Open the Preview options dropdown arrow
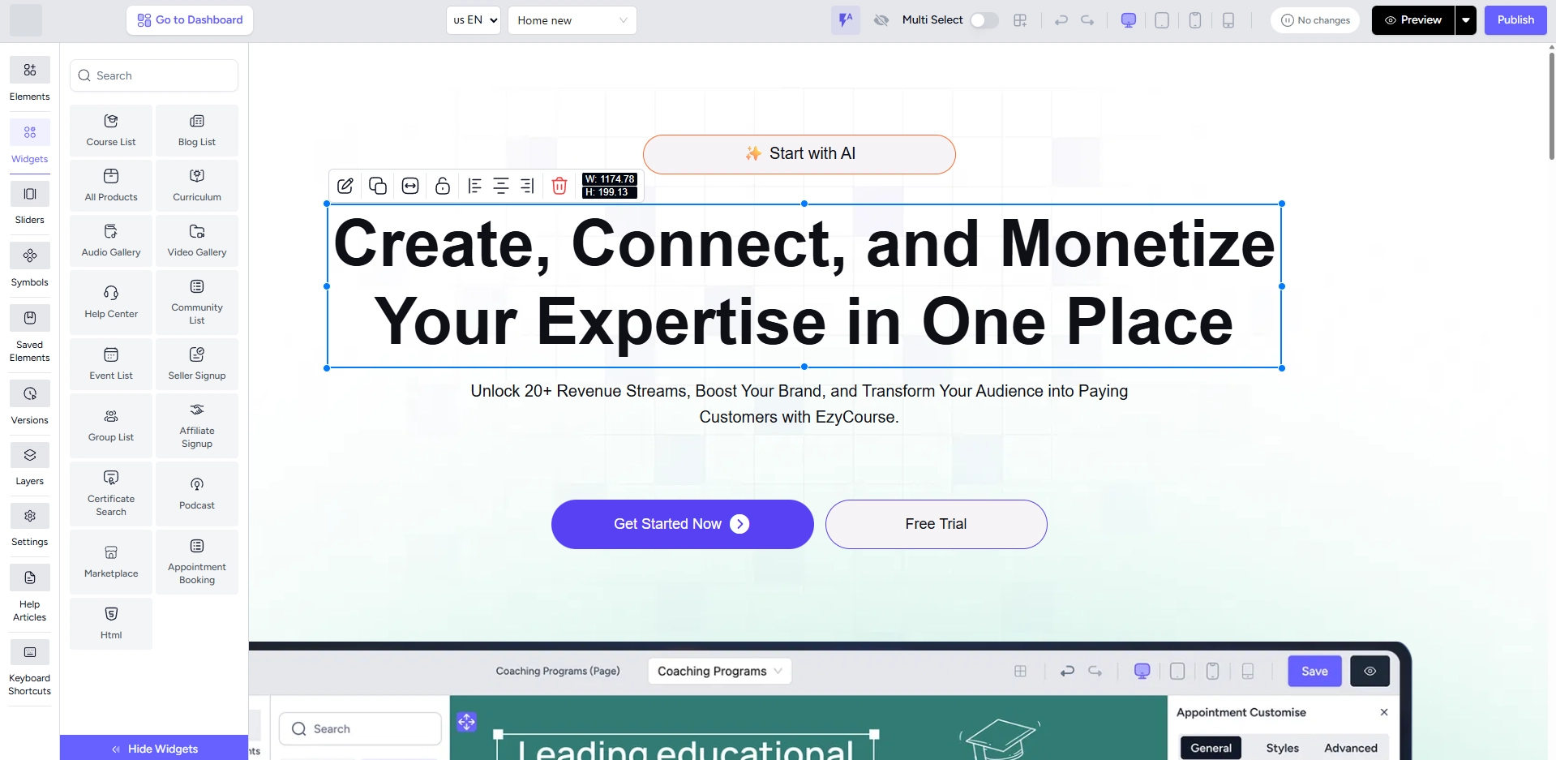Viewport: 1556px width, 760px height. [1465, 20]
